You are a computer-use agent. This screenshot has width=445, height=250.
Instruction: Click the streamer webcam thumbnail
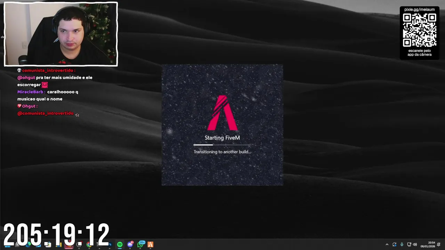click(61, 34)
